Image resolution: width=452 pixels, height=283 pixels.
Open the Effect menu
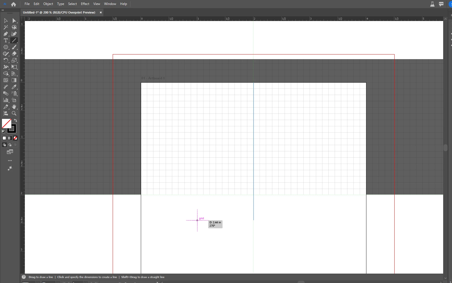pos(85,4)
